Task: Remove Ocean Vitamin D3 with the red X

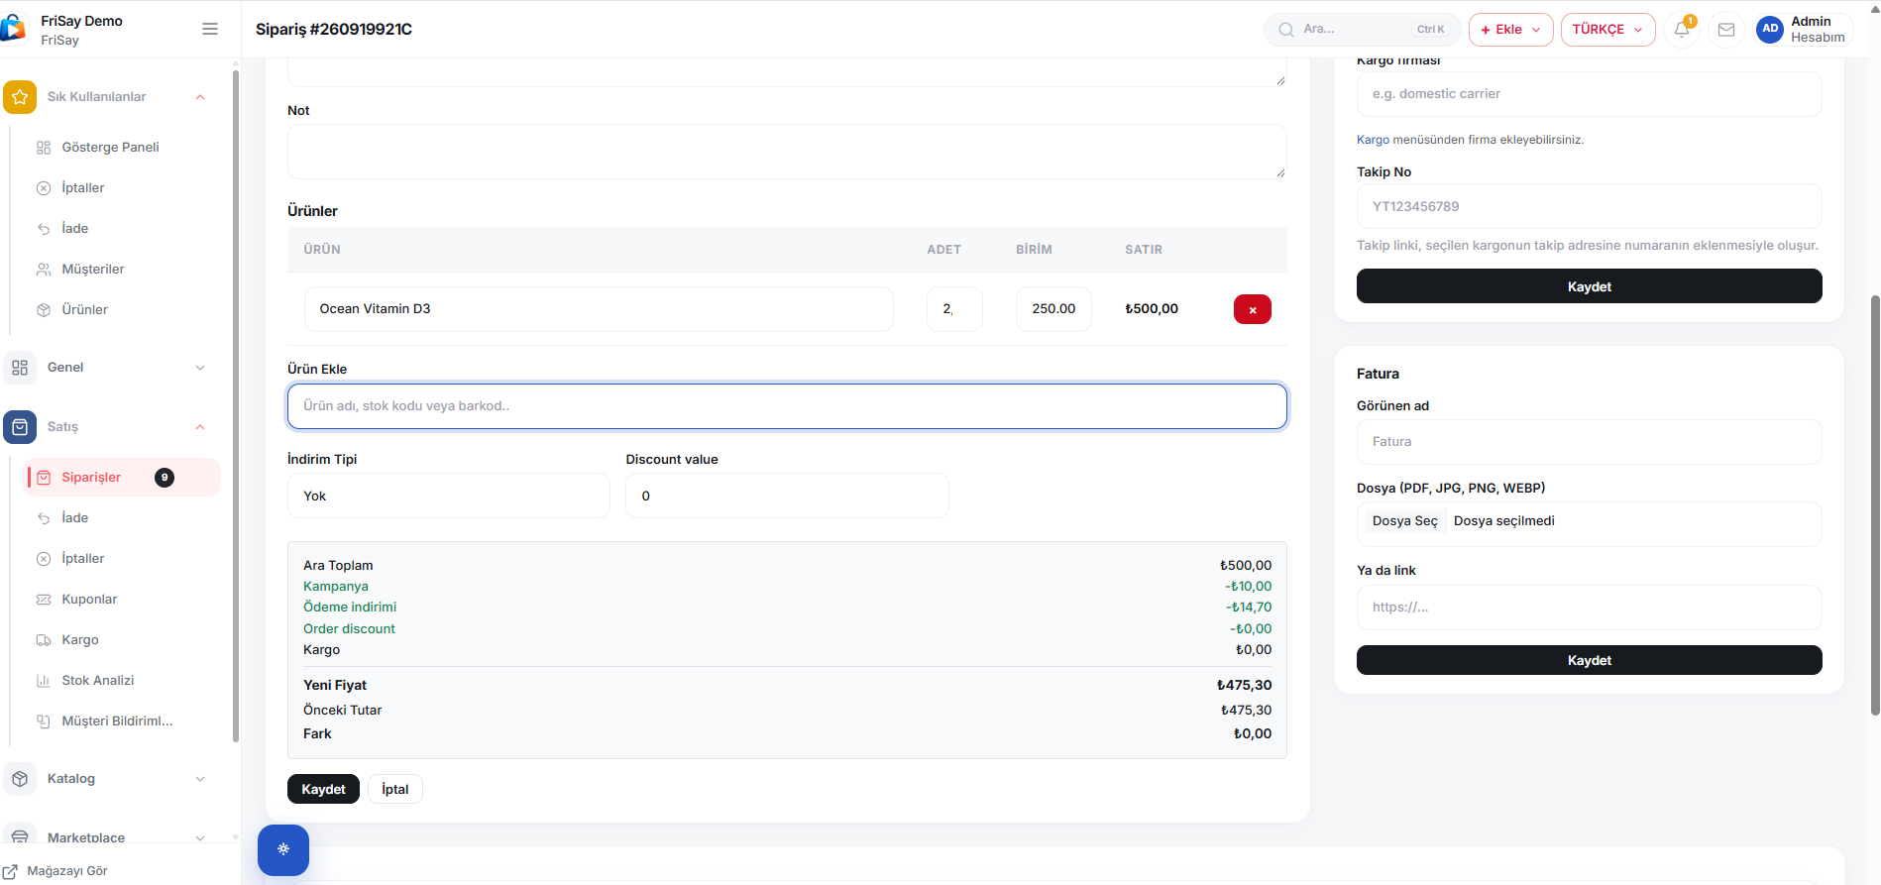Action: coord(1253,309)
